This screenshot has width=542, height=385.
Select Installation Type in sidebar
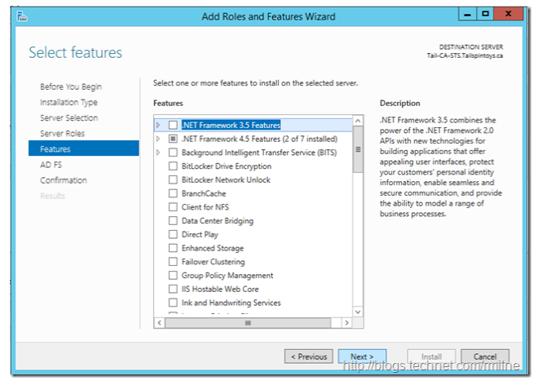pos(68,102)
